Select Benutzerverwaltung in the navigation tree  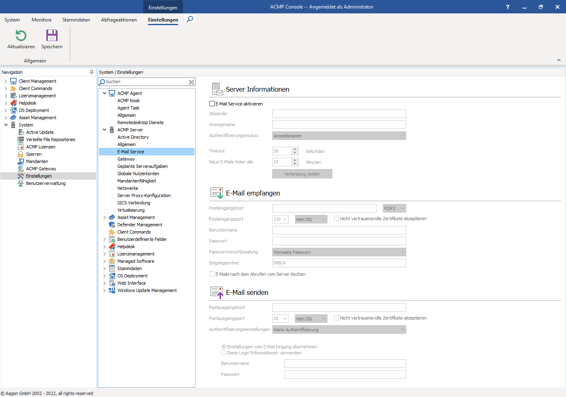[x=45, y=183]
